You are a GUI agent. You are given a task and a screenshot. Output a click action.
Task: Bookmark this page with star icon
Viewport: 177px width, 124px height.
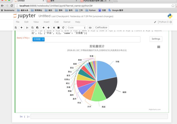(x=173, y=6)
